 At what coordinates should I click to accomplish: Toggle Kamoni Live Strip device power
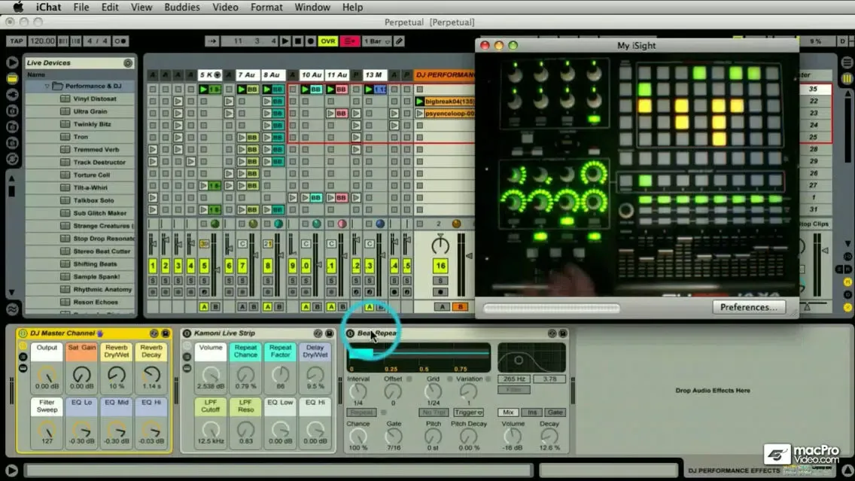187,333
